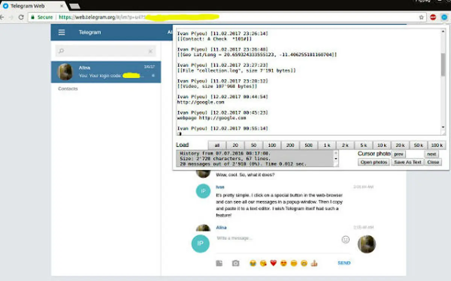
Task: Load 500 messages of history
Action: coord(309,145)
